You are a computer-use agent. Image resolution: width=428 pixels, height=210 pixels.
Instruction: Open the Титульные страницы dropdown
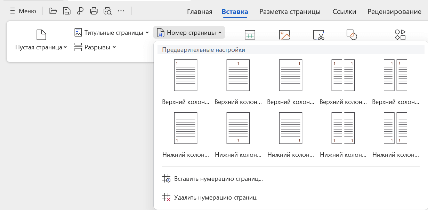click(112, 33)
